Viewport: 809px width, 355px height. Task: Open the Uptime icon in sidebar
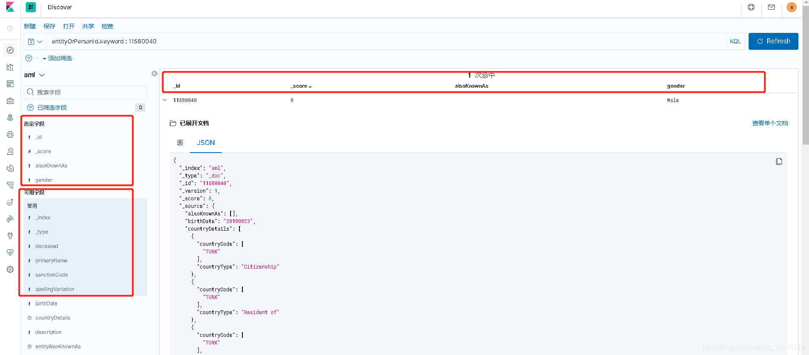[x=10, y=202]
